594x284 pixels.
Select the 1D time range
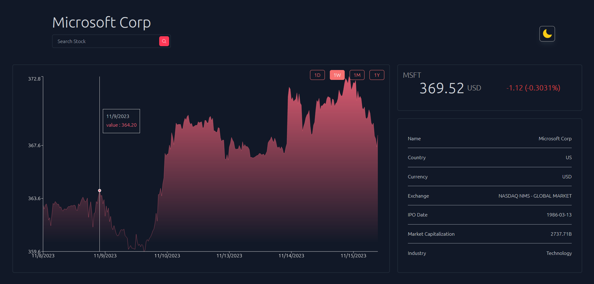pyautogui.click(x=317, y=75)
